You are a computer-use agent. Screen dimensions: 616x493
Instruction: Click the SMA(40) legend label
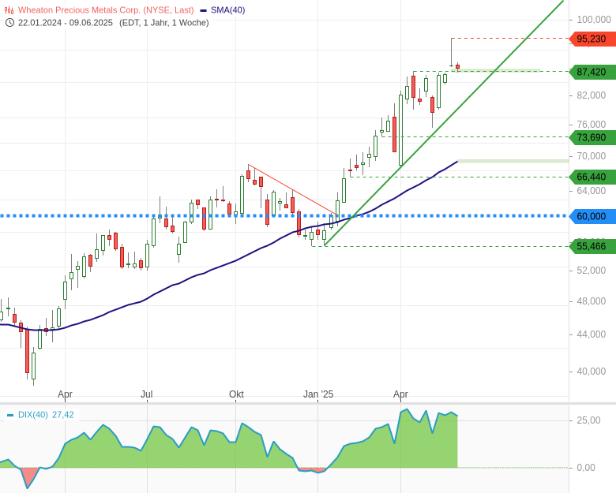pos(228,10)
